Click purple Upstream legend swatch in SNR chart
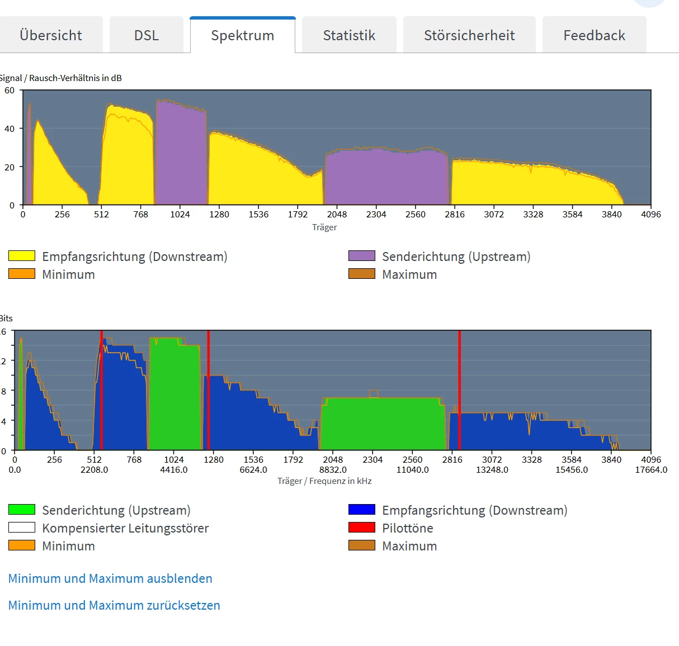 361,256
